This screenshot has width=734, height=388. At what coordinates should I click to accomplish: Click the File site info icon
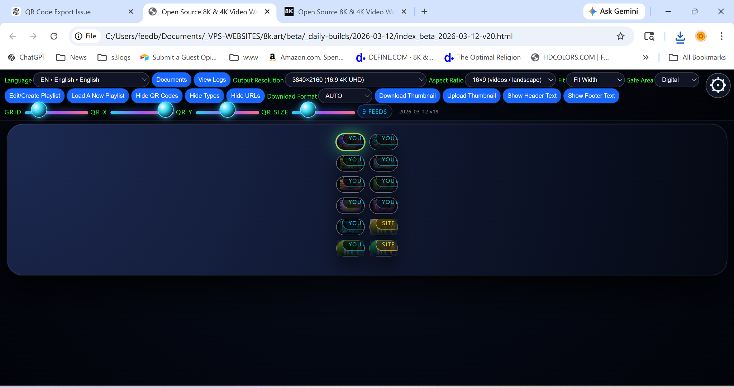point(86,36)
